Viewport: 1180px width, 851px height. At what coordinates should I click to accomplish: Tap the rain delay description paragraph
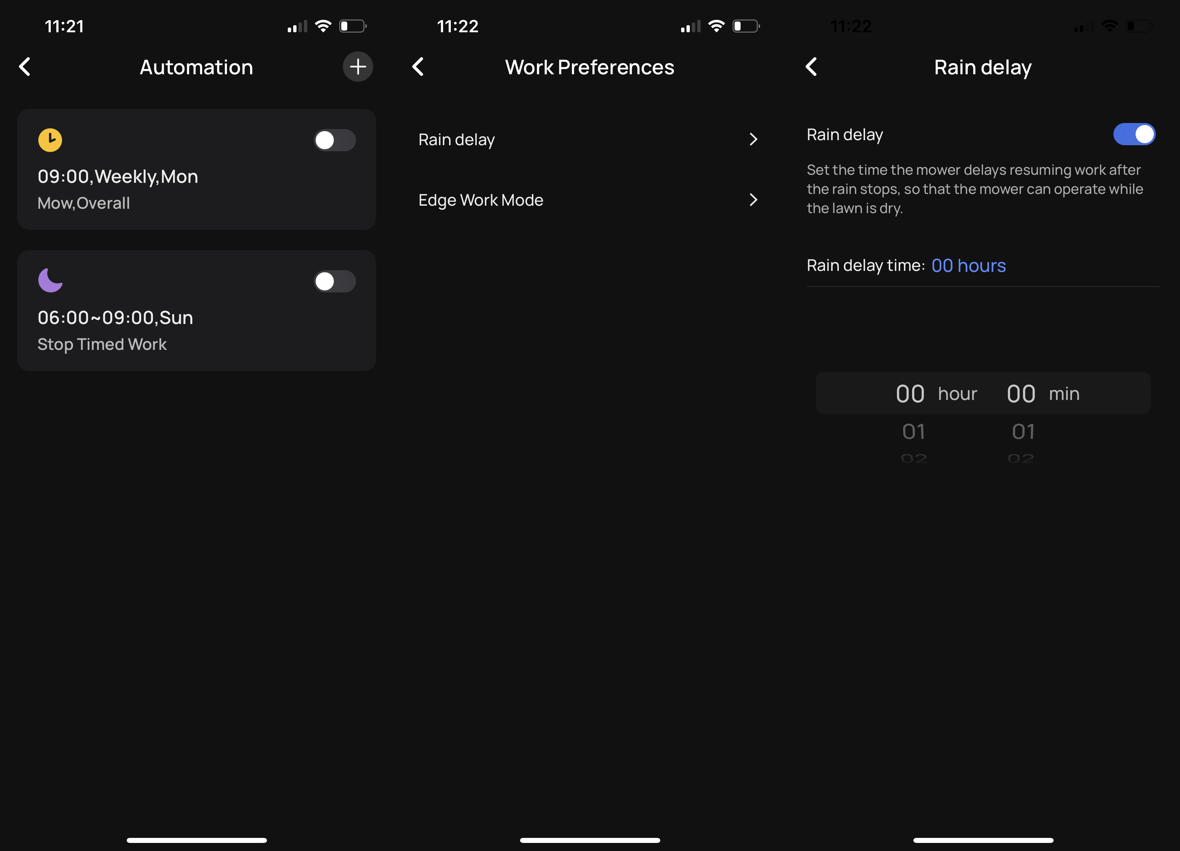[x=975, y=189]
